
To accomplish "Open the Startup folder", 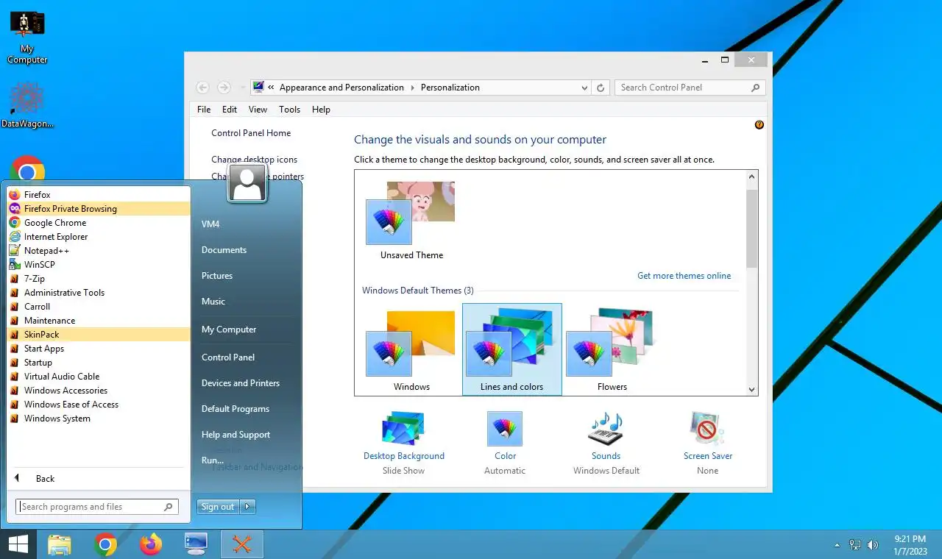I will pos(99,363).
